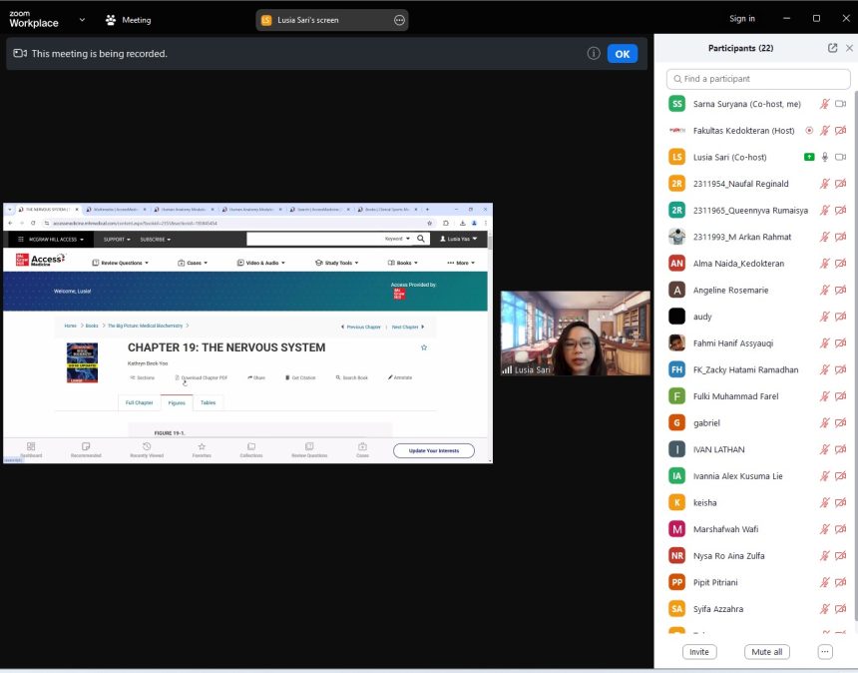Click Pipit Pitriani's muted microphone icon
Viewport: 858px width, 673px height.
coord(825,583)
